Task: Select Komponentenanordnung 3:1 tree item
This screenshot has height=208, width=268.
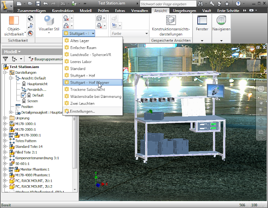Action: coord(37,158)
